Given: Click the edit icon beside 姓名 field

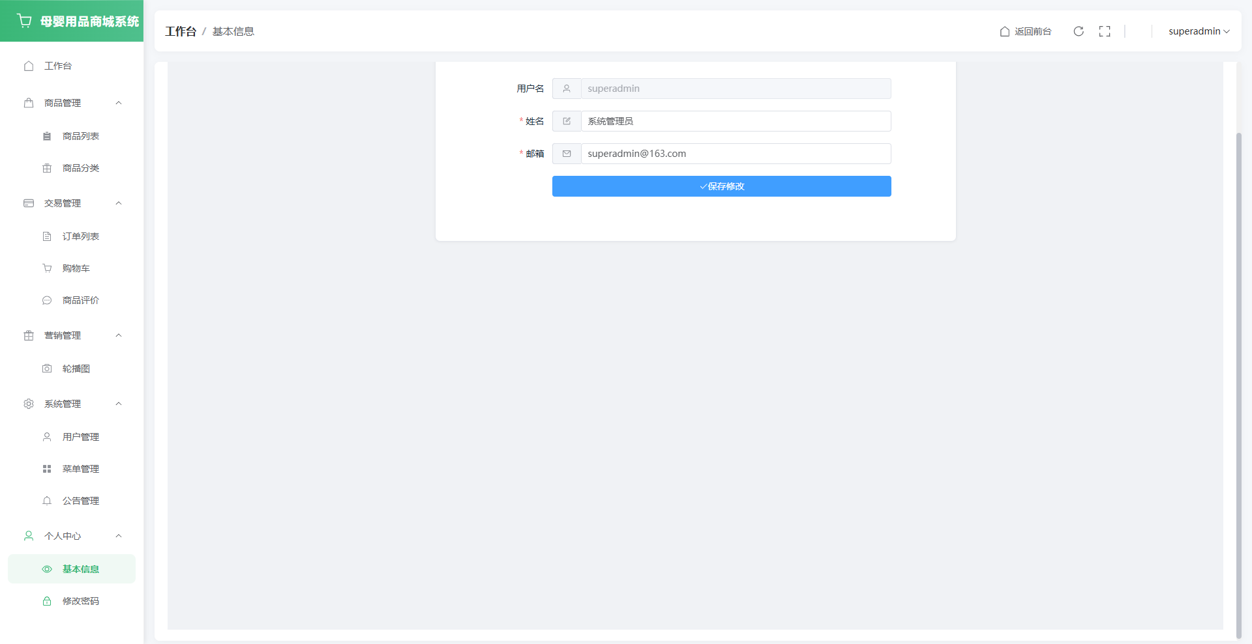Looking at the screenshot, I should [x=567, y=121].
